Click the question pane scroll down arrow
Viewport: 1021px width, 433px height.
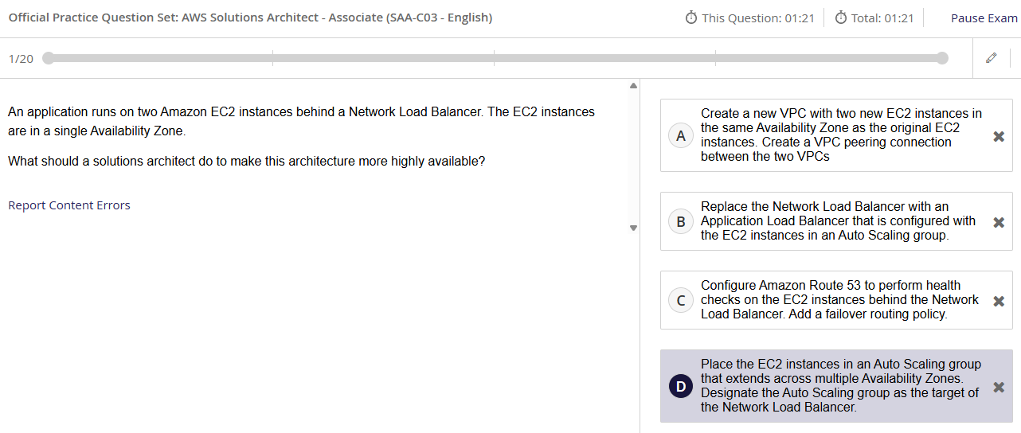(633, 228)
